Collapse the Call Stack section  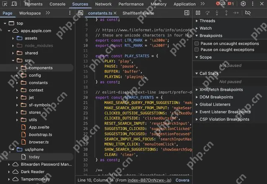pos(209,73)
